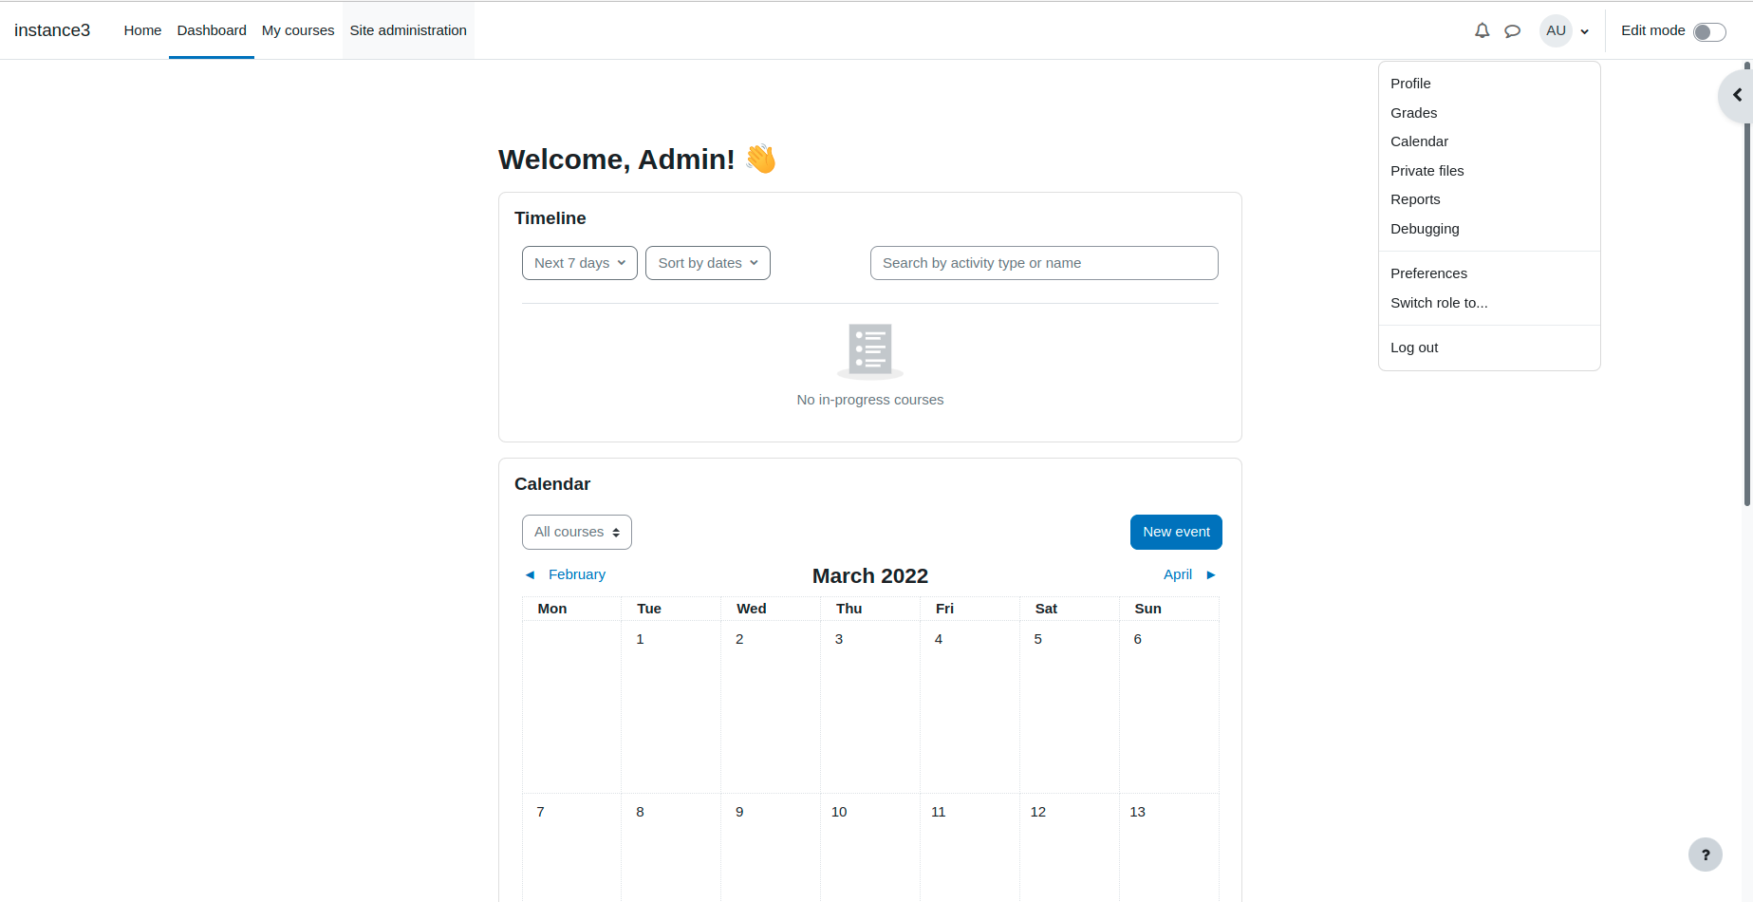Click the page vertical scrollbar
Image resolution: width=1753 pixels, height=902 pixels.
[1746, 285]
